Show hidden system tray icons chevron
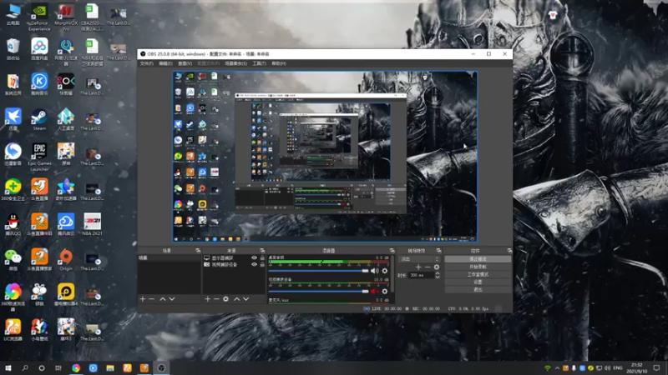Image resolution: width=668 pixels, height=375 pixels. click(x=557, y=367)
